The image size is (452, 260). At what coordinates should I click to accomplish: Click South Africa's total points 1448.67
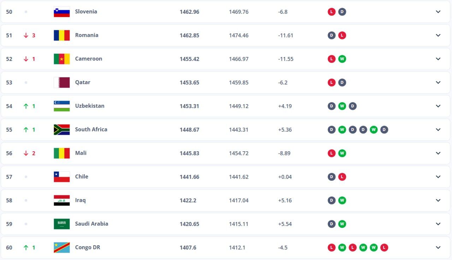[189, 129]
